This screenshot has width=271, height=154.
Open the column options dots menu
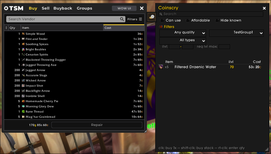click(6, 28)
